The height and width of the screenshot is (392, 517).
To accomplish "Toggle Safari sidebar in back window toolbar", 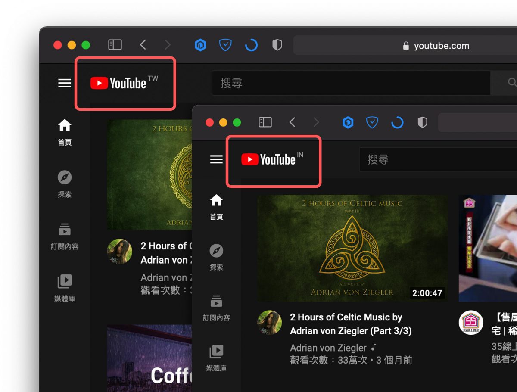I will 115,45.
